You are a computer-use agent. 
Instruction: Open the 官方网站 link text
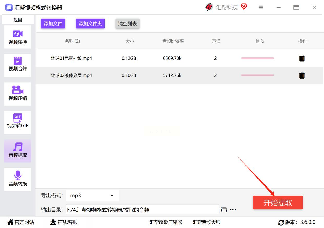pyautogui.click(x=24, y=222)
